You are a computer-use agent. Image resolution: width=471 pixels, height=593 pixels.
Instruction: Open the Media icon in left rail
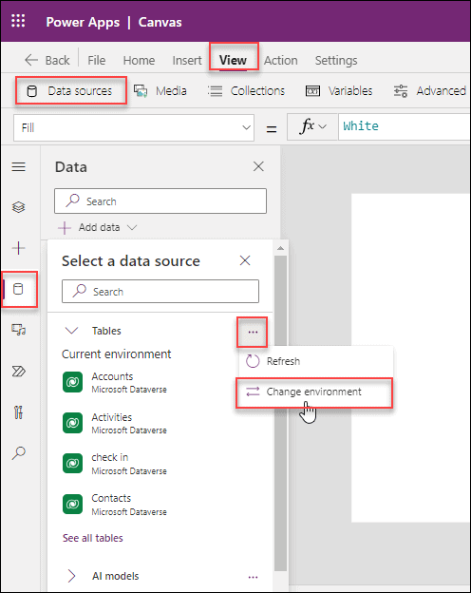tap(19, 330)
